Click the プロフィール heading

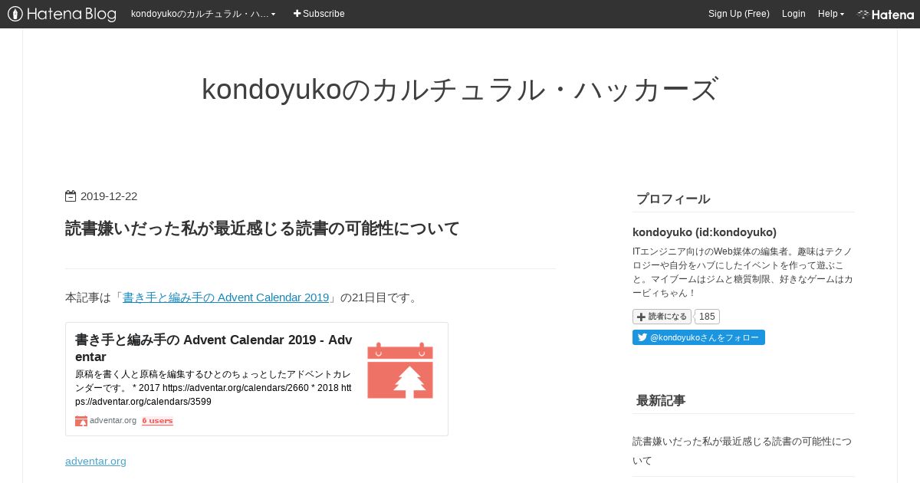pyautogui.click(x=673, y=199)
